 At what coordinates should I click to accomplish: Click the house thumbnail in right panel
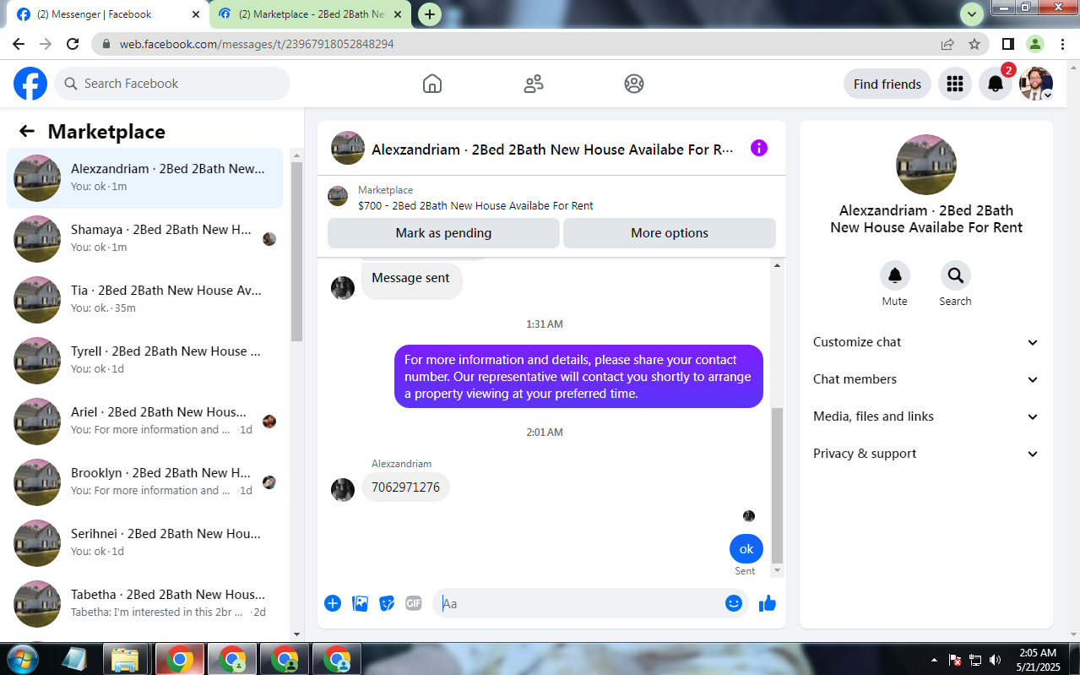tap(926, 165)
